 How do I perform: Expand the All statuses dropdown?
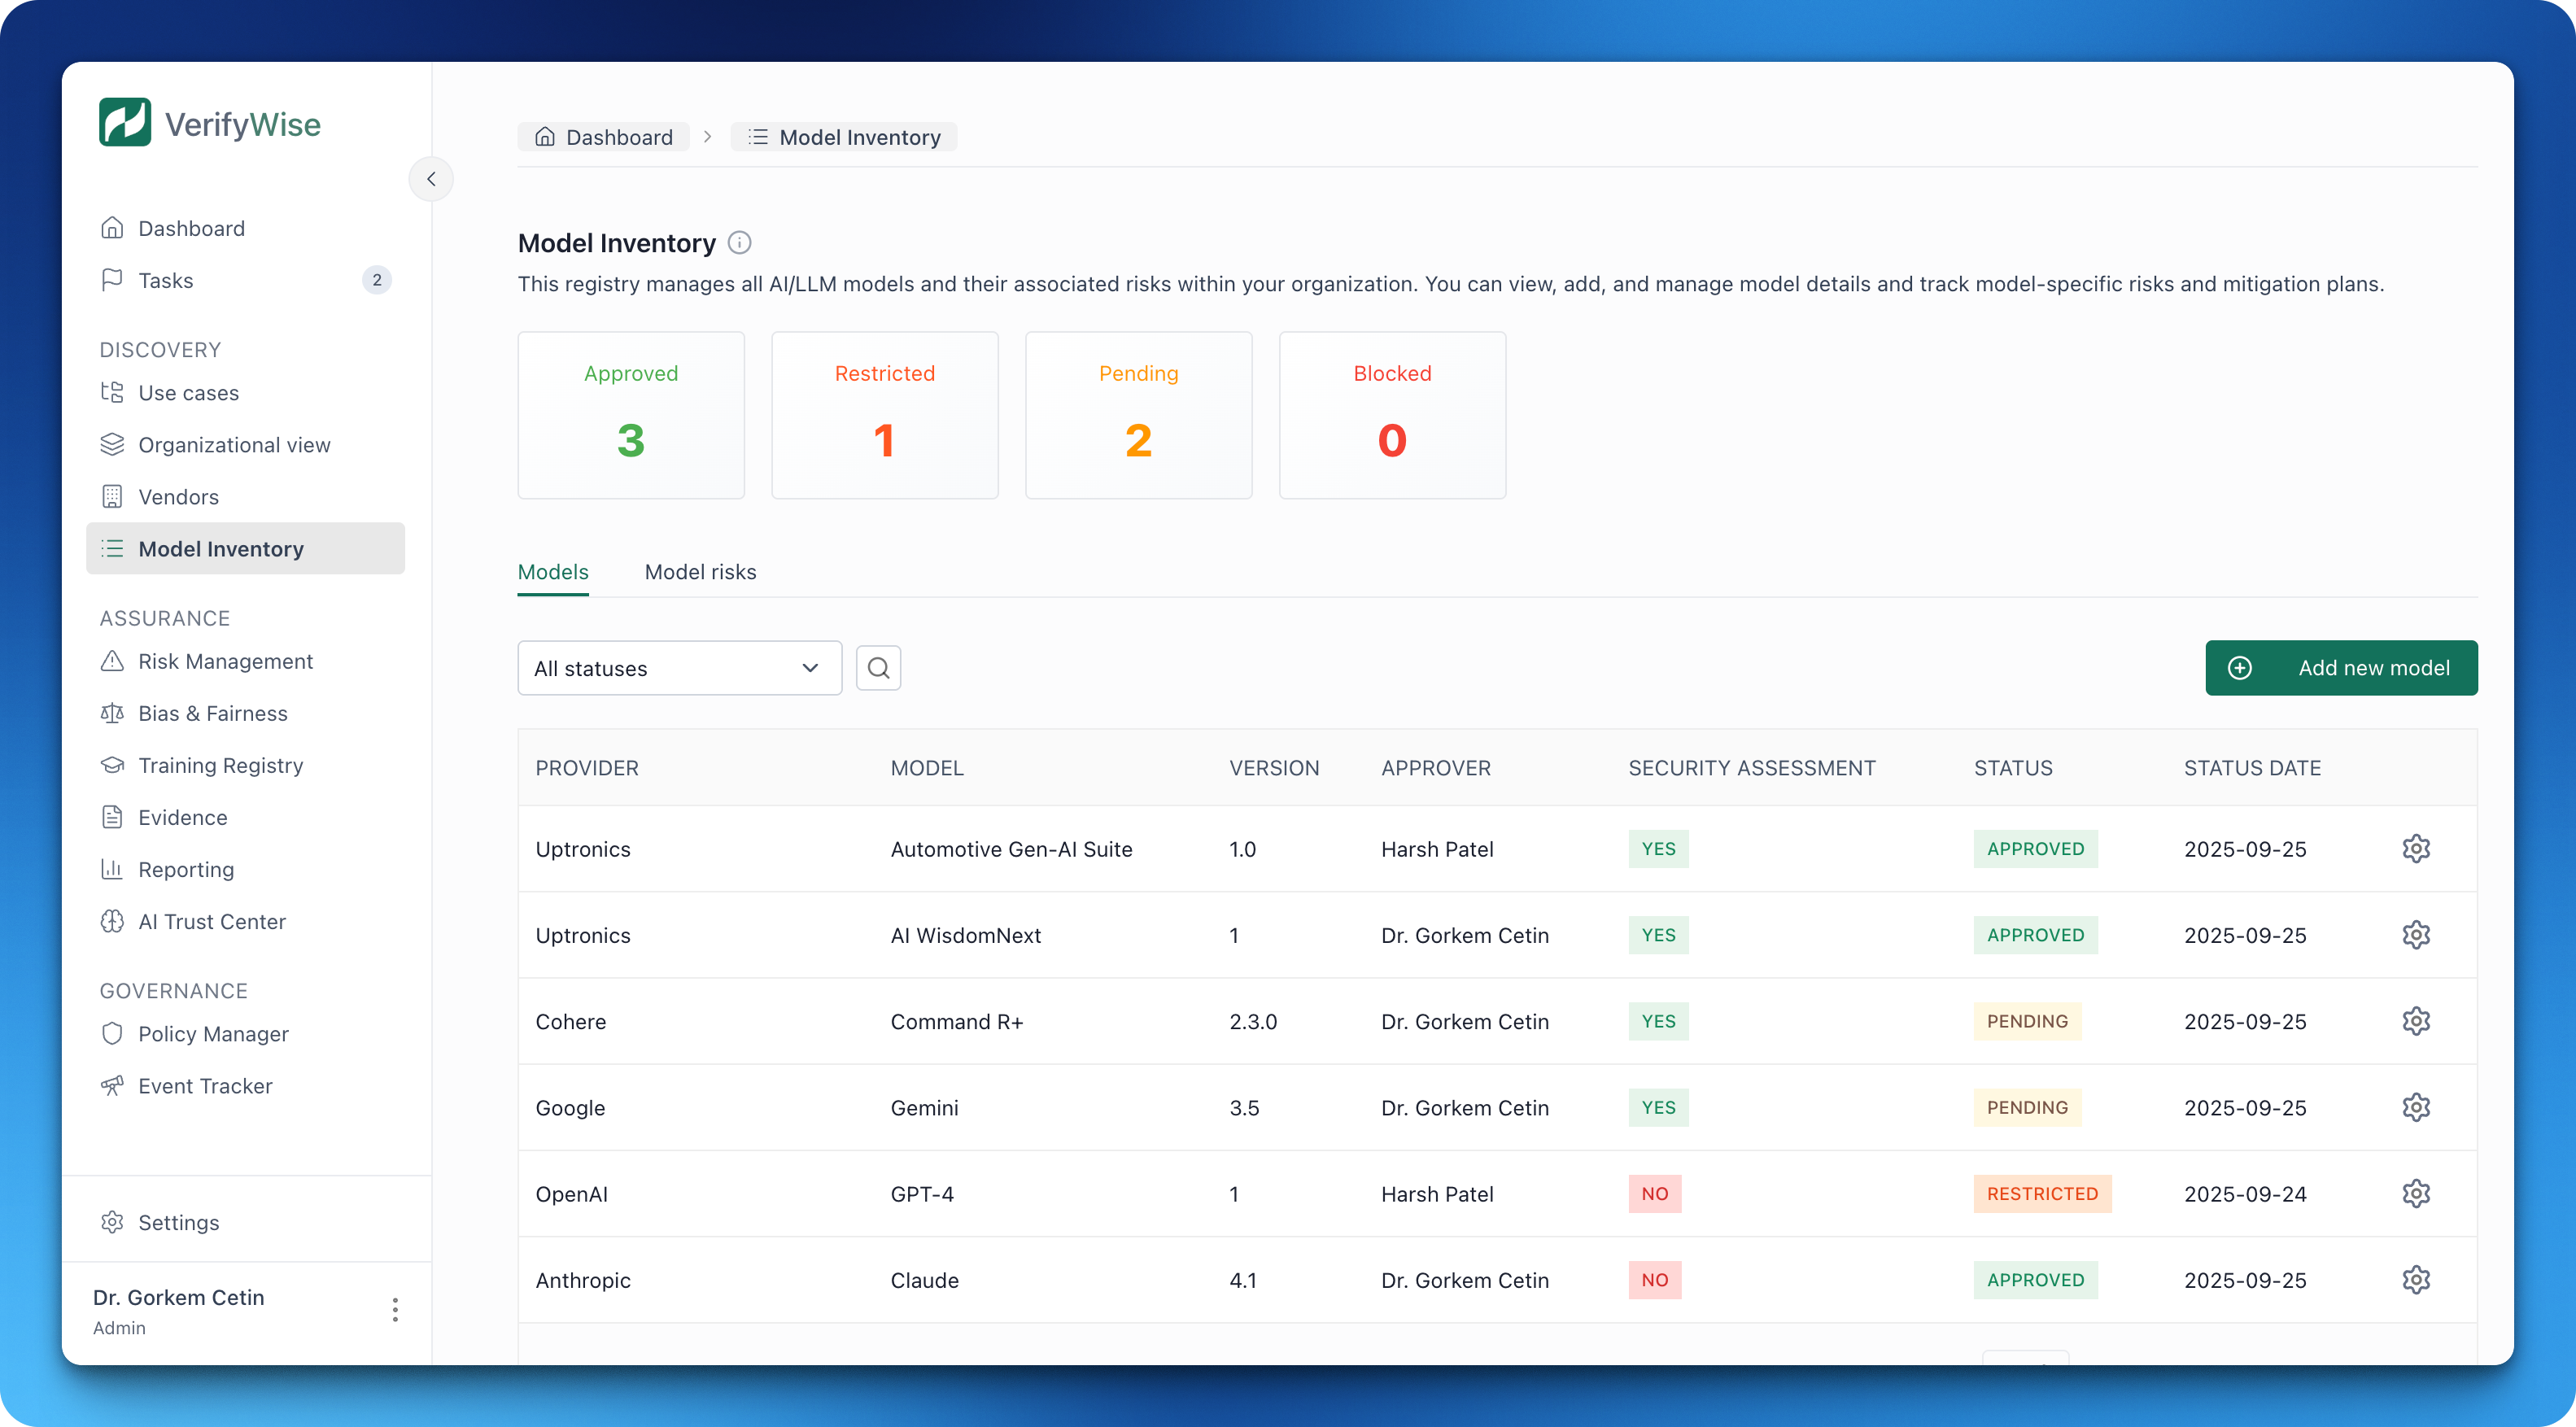[x=679, y=668]
